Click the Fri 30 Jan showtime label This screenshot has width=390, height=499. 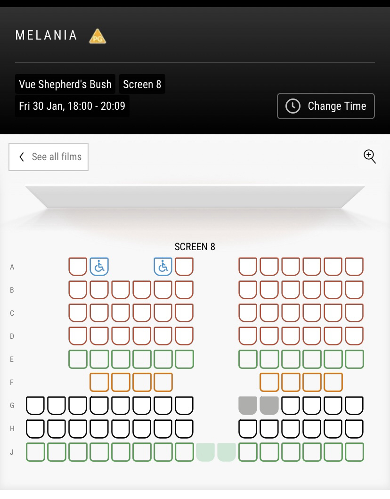(x=72, y=106)
